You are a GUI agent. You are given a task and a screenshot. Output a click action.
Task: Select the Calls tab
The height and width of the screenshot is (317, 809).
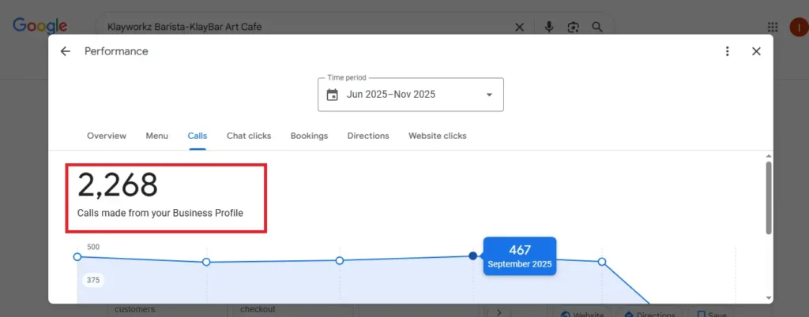point(198,136)
